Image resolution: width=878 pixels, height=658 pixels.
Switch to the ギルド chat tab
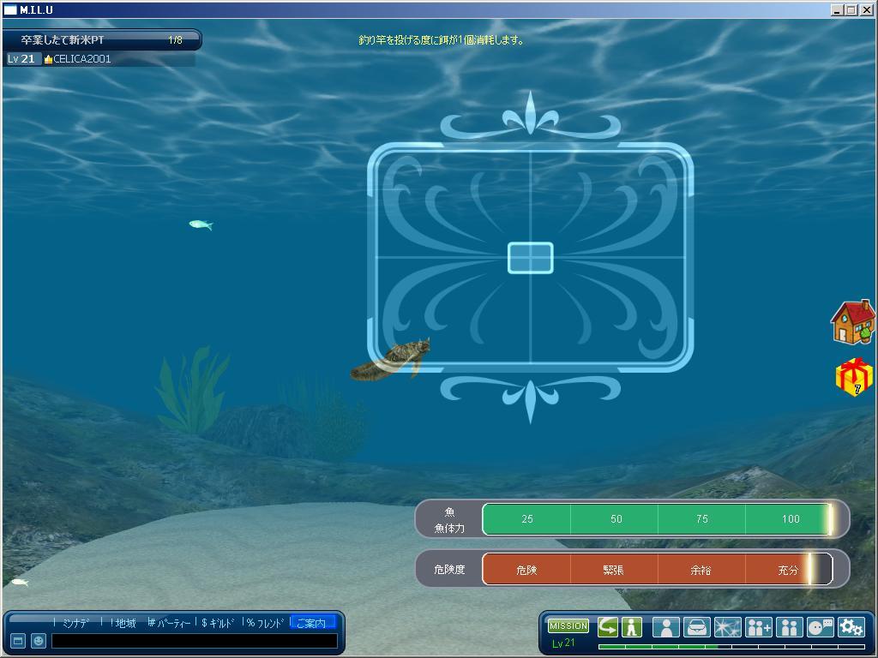(x=218, y=623)
